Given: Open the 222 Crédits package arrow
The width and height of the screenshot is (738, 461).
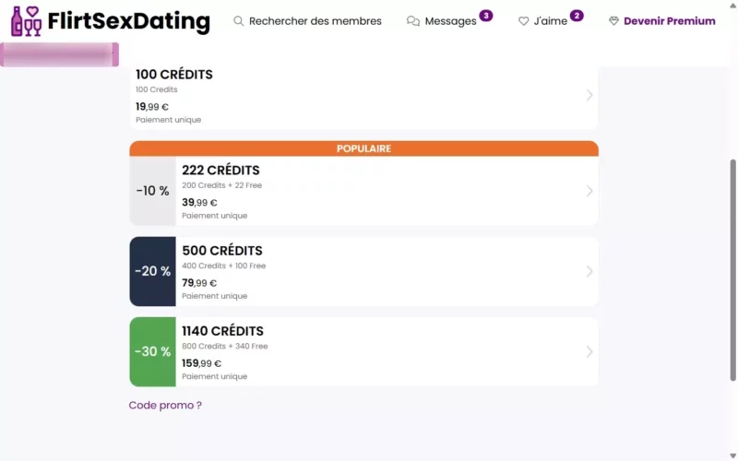Looking at the screenshot, I should tap(589, 191).
